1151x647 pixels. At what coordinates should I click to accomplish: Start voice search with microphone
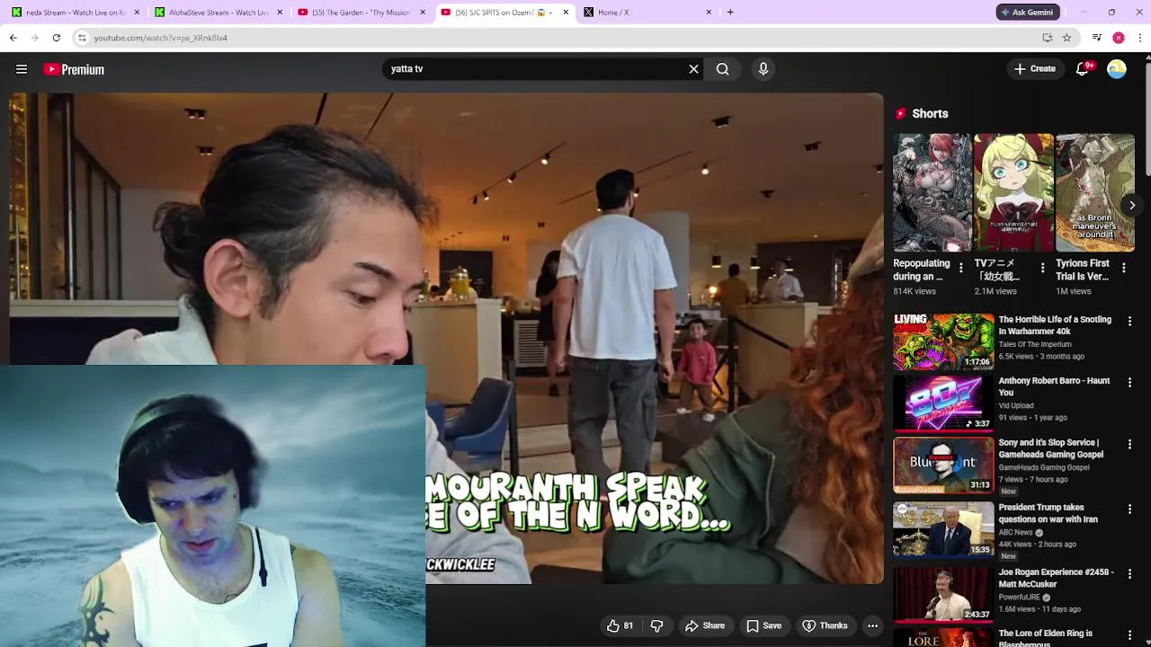(x=763, y=69)
